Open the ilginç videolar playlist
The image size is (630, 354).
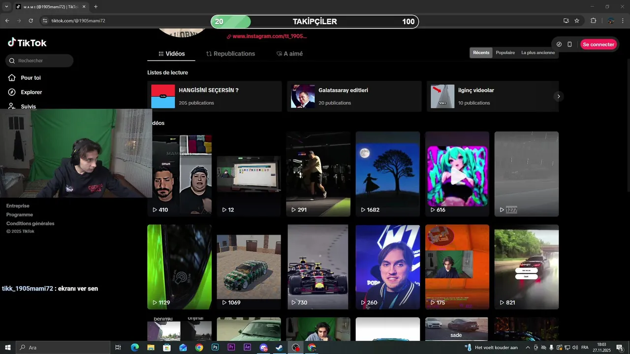493,96
